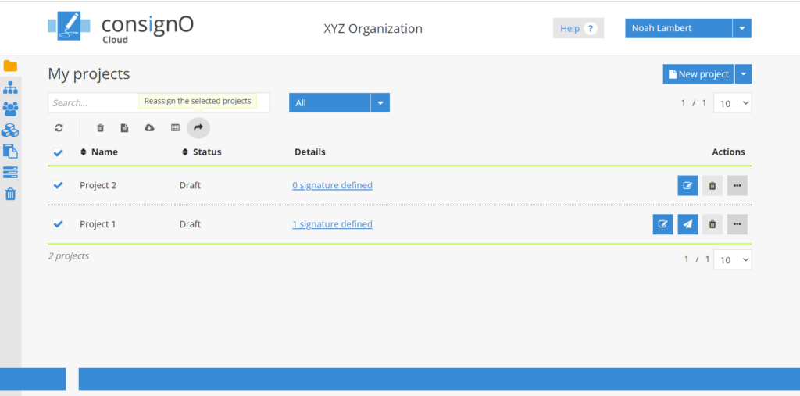Uncheck the Project 1 checkbox
The image size is (800, 396).
click(x=58, y=225)
